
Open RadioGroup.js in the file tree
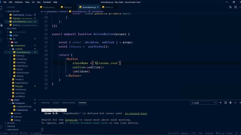(23, 72)
